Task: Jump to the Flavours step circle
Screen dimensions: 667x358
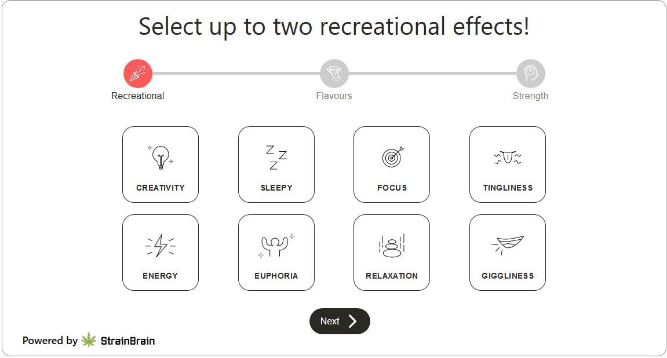Action: tap(334, 74)
